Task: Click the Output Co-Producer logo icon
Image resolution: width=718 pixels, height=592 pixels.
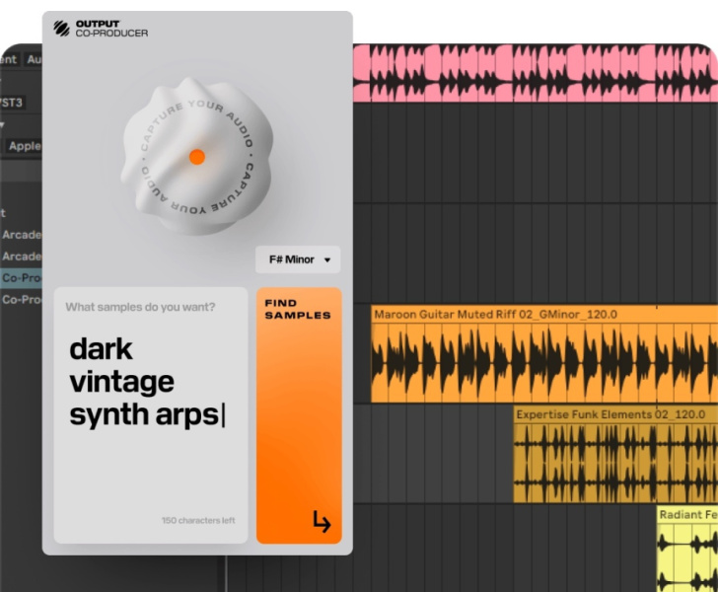Action: [x=61, y=29]
